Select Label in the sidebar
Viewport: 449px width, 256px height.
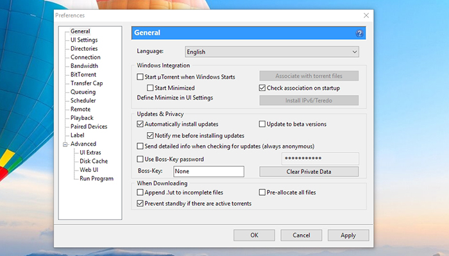point(78,135)
